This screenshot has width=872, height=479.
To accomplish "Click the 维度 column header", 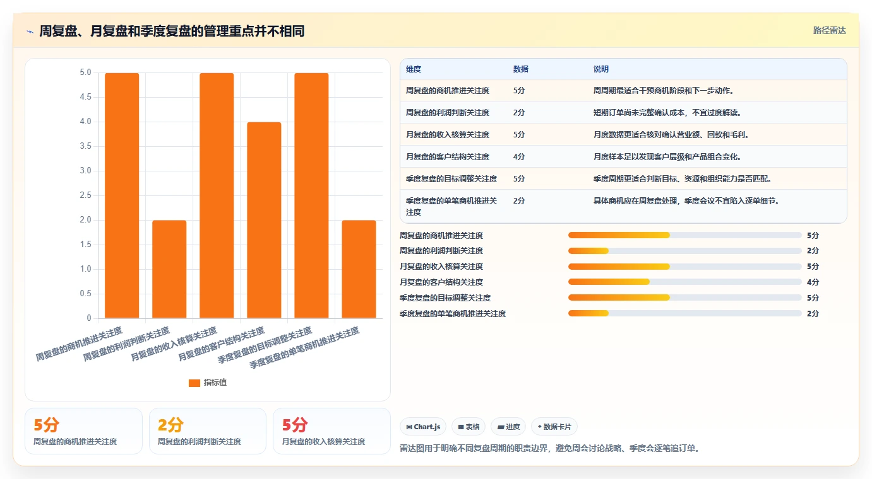I will tap(414, 69).
